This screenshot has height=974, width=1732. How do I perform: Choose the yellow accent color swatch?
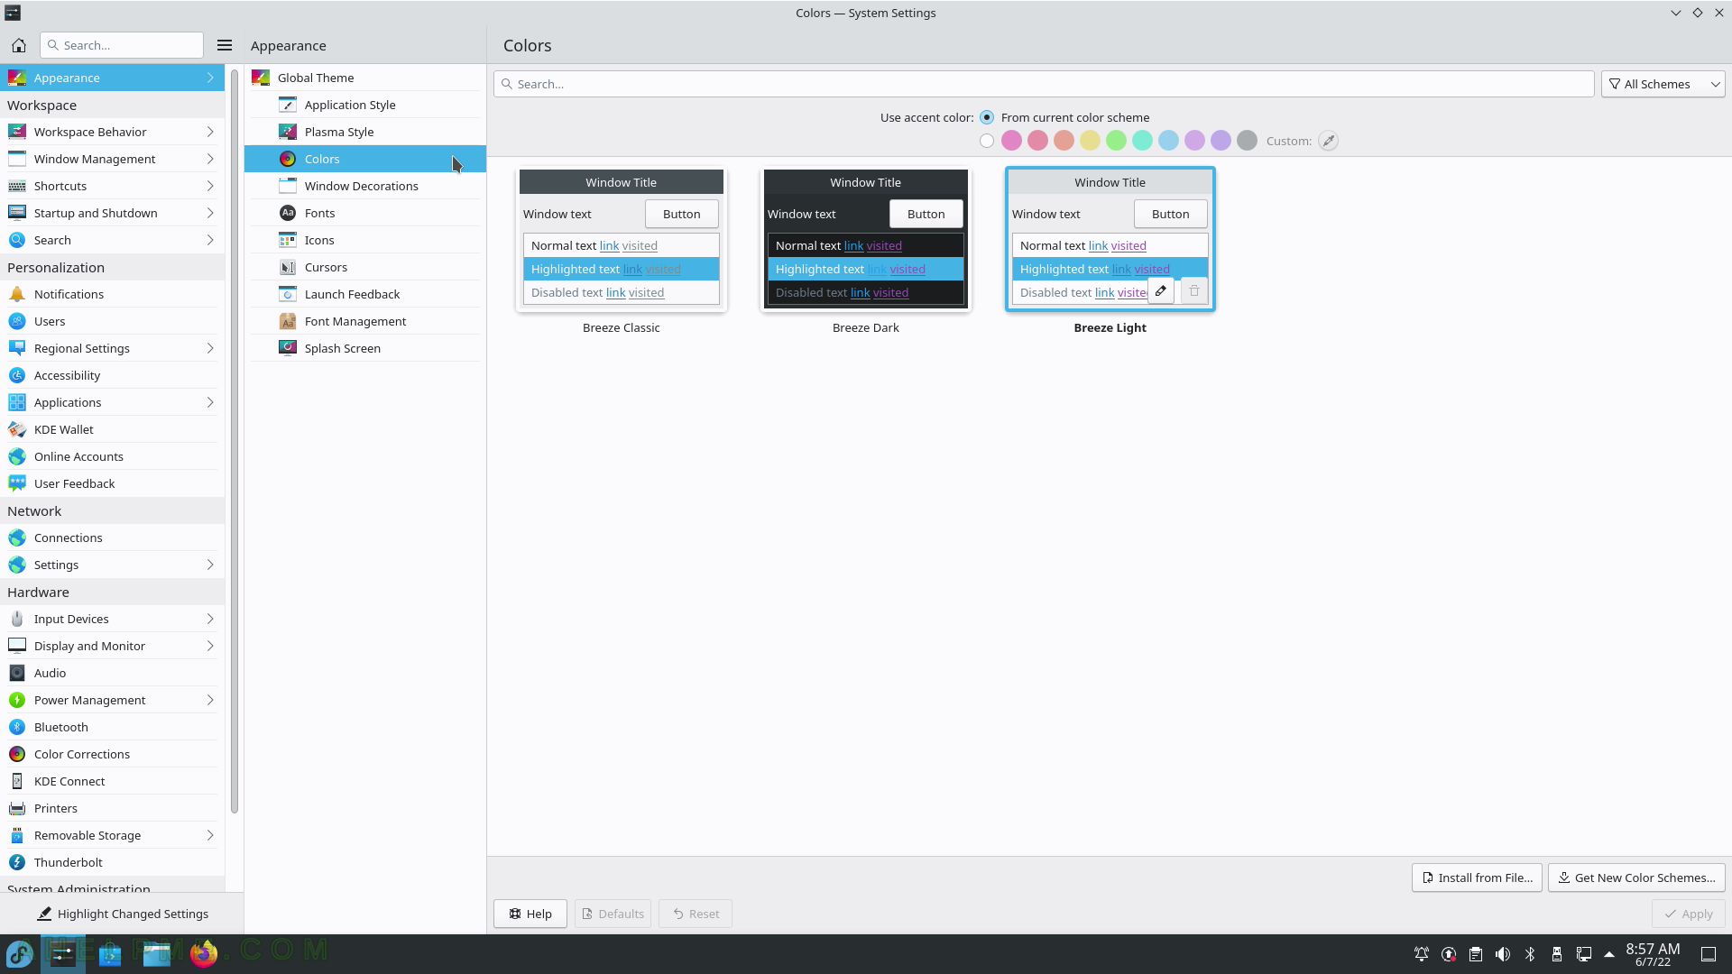[1090, 141]
